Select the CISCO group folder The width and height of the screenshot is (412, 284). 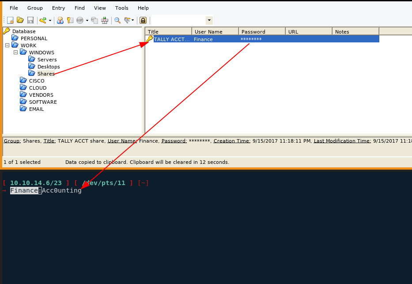37,81
